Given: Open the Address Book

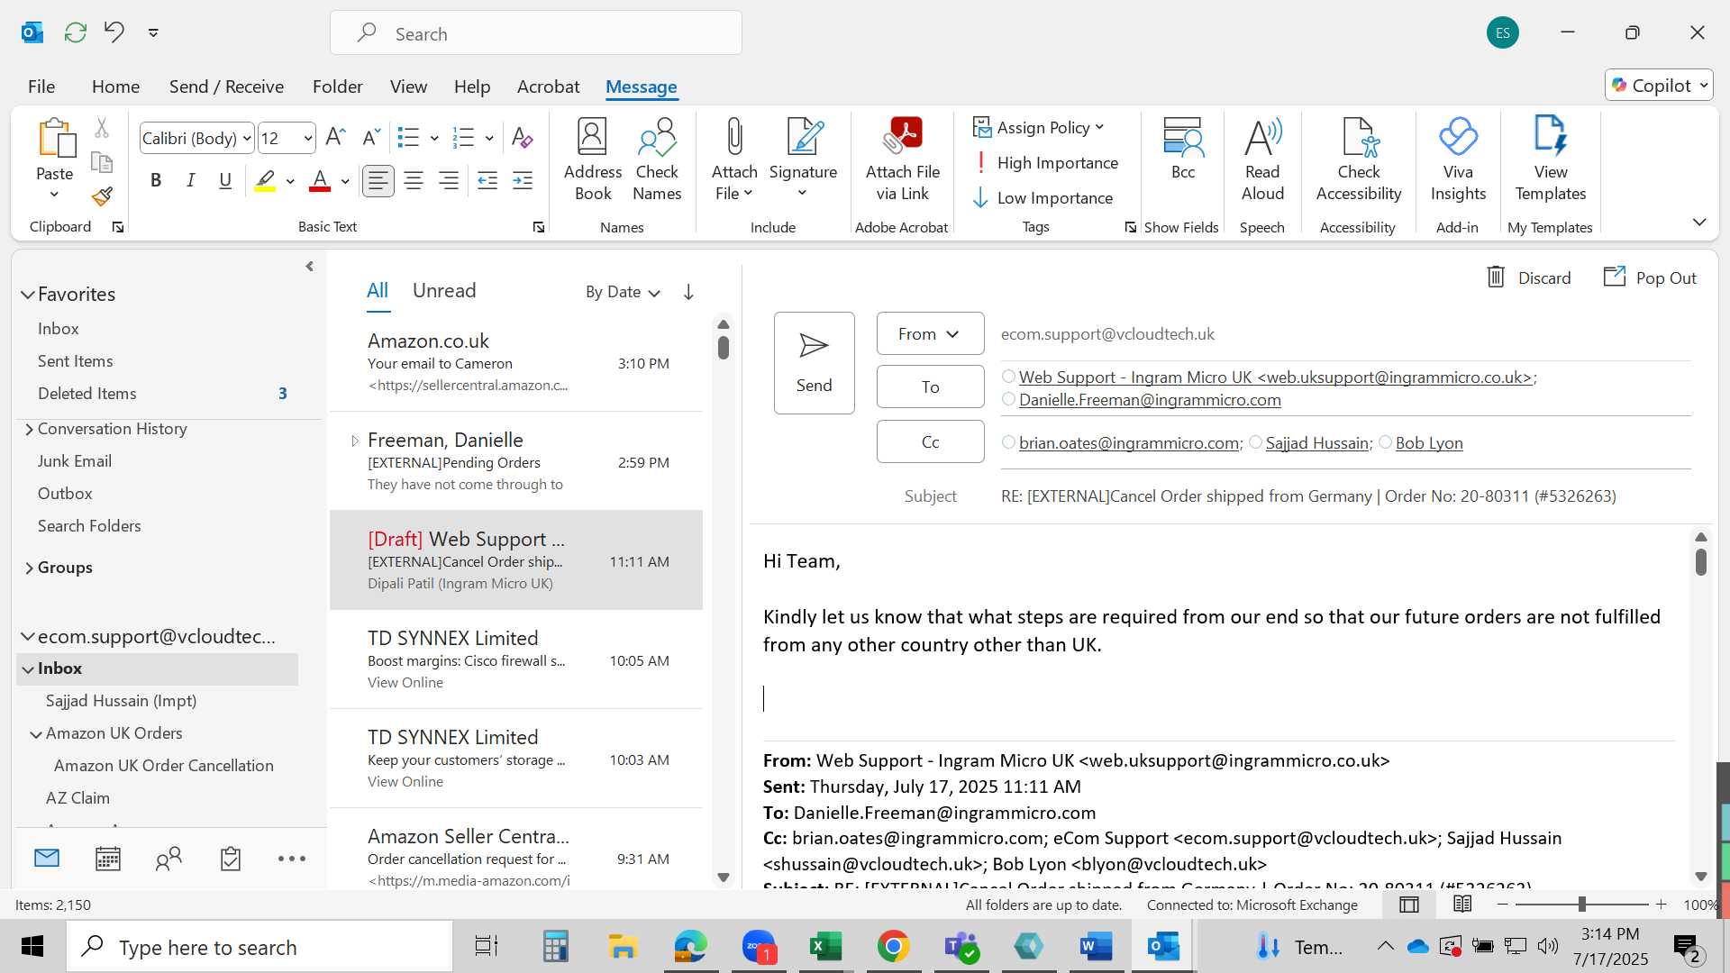Looking at the screenshot, I should (x=592, y=160).
